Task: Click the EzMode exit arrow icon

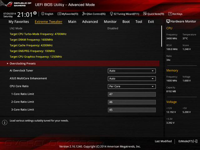Action: [195, 141]
